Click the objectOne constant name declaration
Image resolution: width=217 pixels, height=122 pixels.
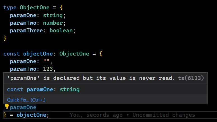coord(38,54)
